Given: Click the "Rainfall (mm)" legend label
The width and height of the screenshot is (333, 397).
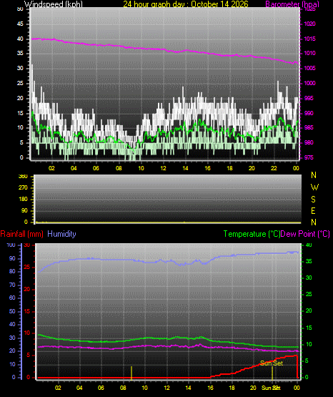Looking at the screenshot, I should 21,234.
